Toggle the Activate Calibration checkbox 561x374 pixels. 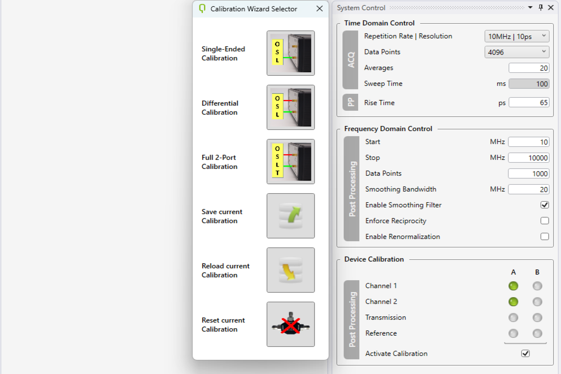pos(525,354)
